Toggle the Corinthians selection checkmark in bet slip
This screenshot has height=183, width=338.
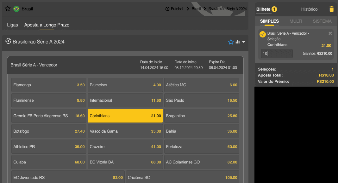click(263, 34)
